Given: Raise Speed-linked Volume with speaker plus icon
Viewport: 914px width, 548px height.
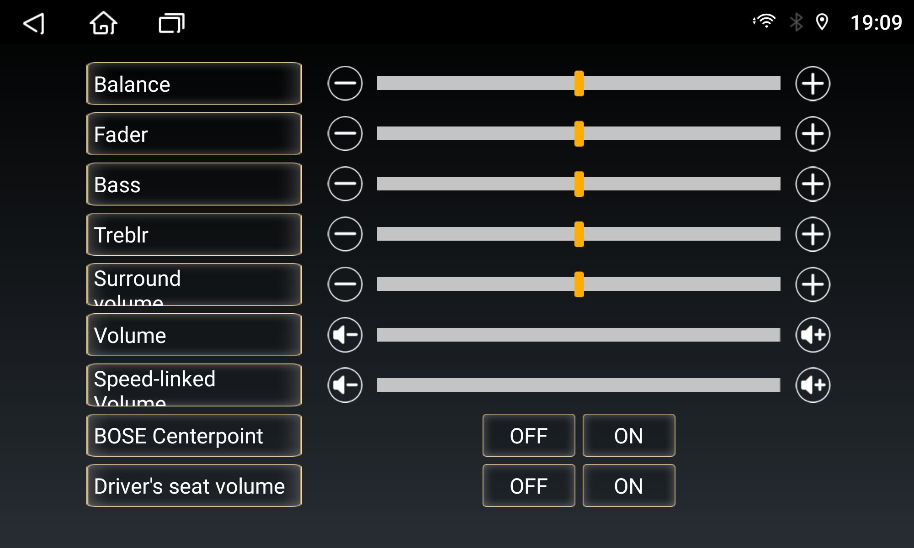Looking at the screenshot, I should pos(813,385).
